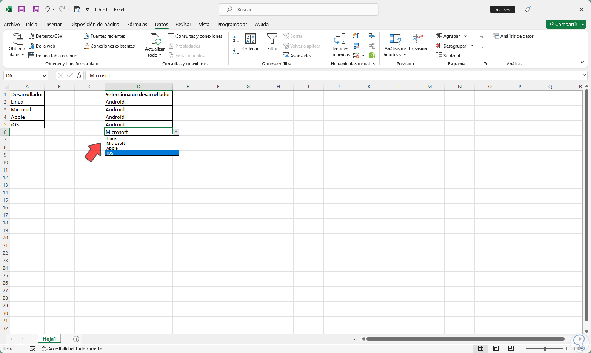The image size is (591, 353).
Task: Choose Apple from the dropdown list
Action: coord(142,148)
